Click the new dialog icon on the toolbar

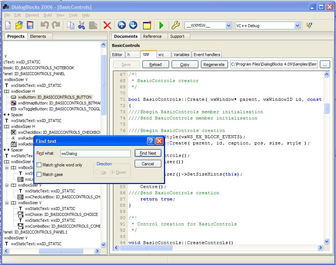coord(147,25)
